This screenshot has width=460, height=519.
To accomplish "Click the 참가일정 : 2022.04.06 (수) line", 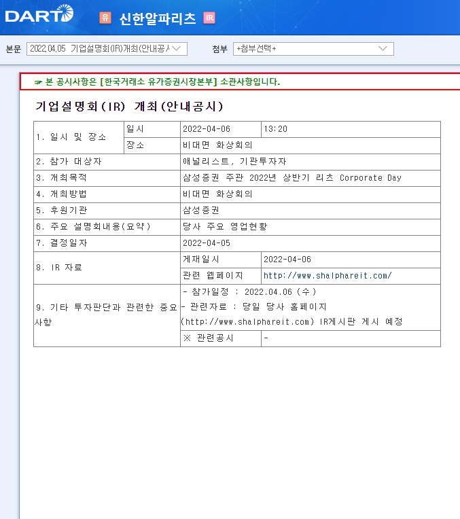I will (x=249, y=292).
